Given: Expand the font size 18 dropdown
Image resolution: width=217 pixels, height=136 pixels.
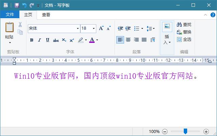Looking at the screenshot, I should (x=94, y=29).
